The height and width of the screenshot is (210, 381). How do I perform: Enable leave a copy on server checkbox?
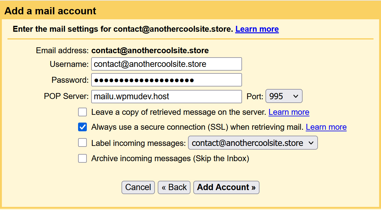tap(82, 112)
